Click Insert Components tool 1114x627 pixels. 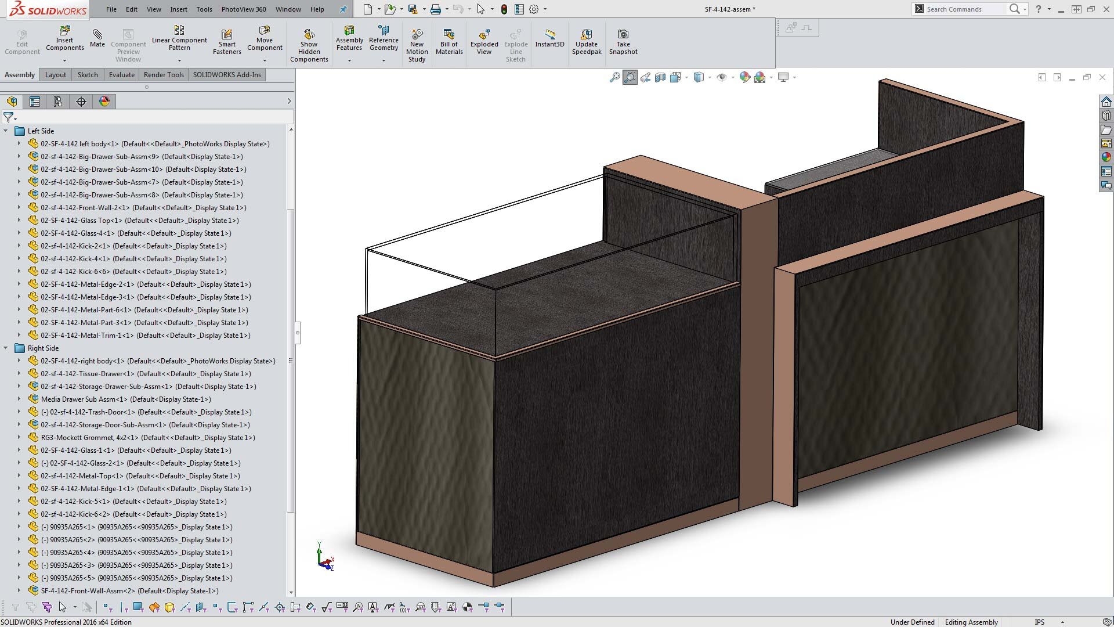[x=65, y=38]
